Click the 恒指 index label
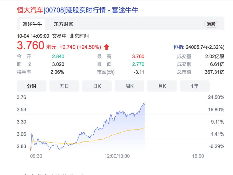 point(178,47)
